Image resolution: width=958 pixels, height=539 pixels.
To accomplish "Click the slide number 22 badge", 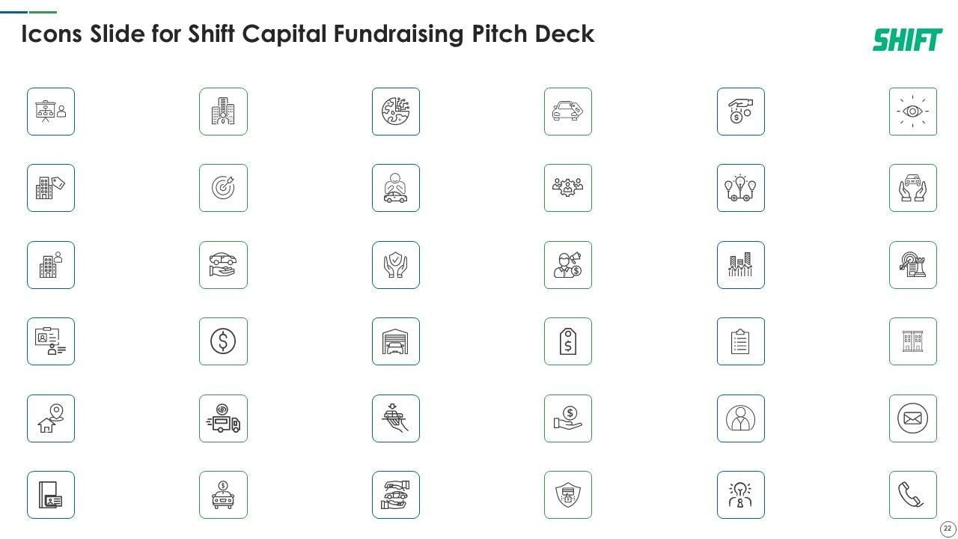I will tap(947, 529).
